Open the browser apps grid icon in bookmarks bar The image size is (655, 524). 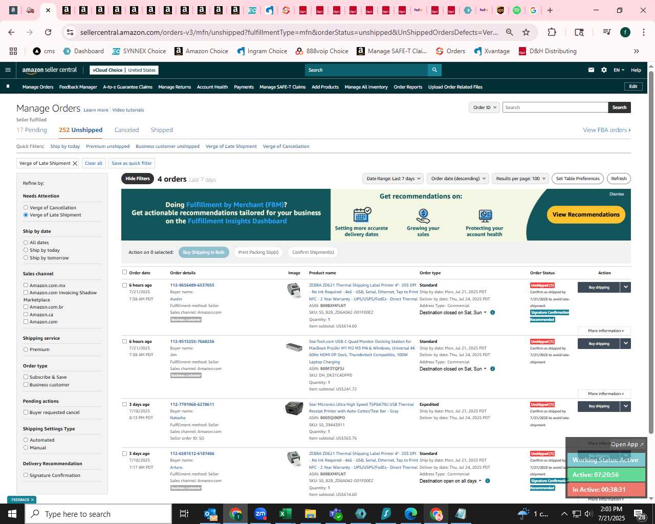(x=13, y=51)
